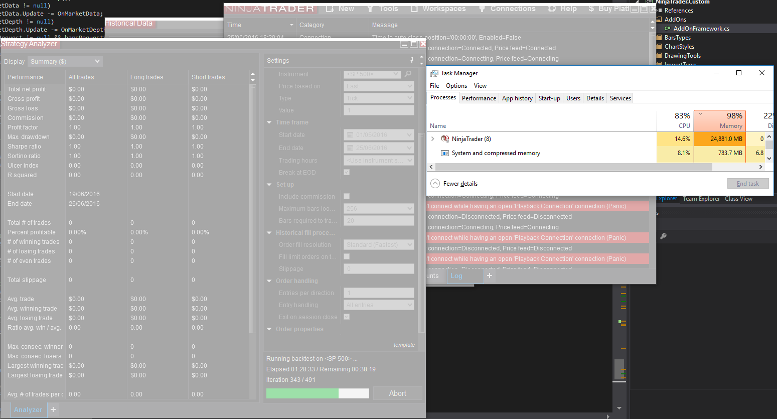Viewport: 777px width, 419px height.
Task: Toggle the Exit on session close checkbox
Action: click(347, 317)
